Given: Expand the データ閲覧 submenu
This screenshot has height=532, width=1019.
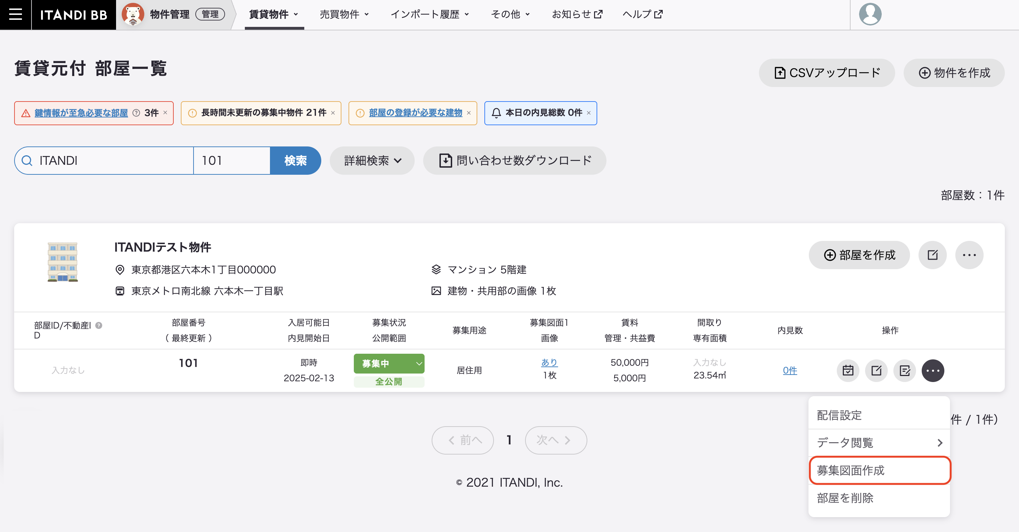Looking at the screenshot, I should [879, 443].
